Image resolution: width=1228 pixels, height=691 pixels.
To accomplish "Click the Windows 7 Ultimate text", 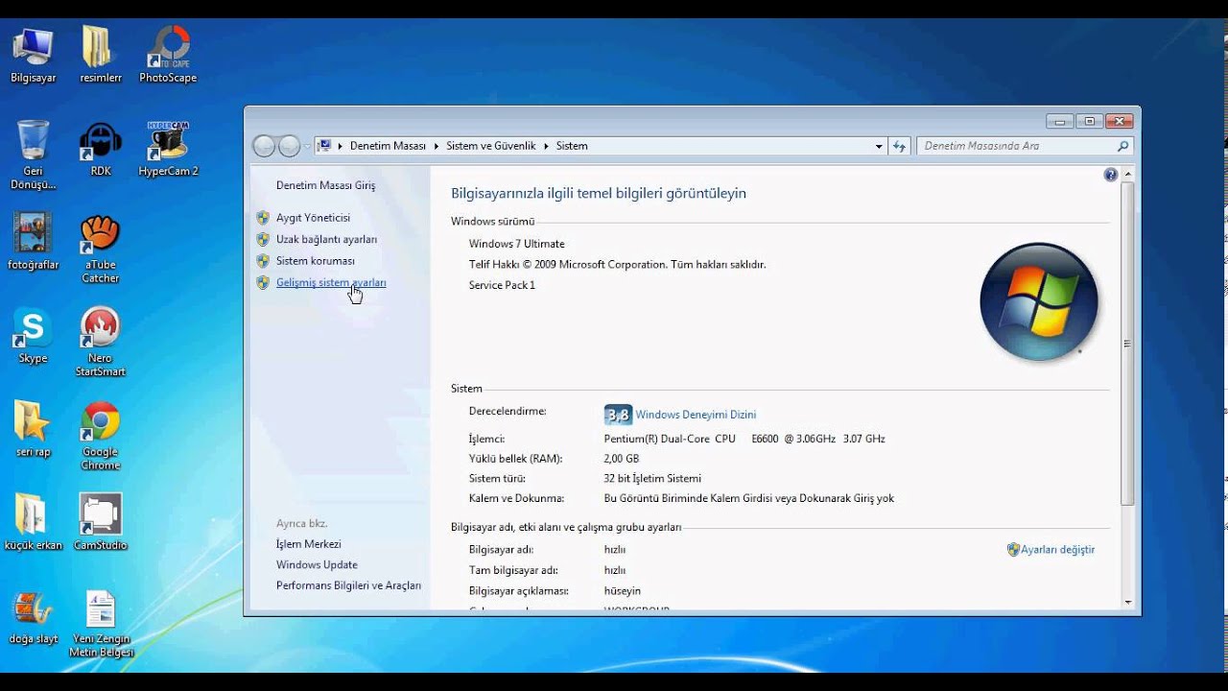I will tap(516, 244).
